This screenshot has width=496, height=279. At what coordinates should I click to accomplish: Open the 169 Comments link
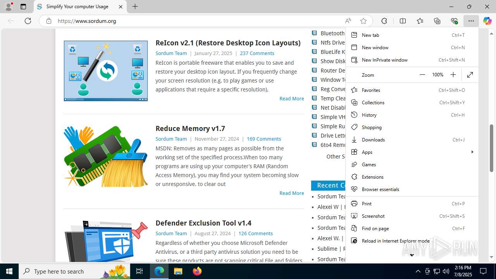(264, 139)
